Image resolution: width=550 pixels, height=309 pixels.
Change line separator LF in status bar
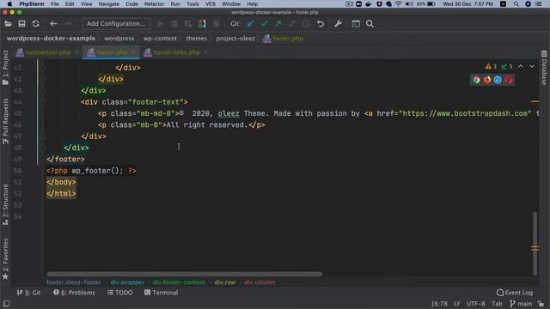pos(457,304)
